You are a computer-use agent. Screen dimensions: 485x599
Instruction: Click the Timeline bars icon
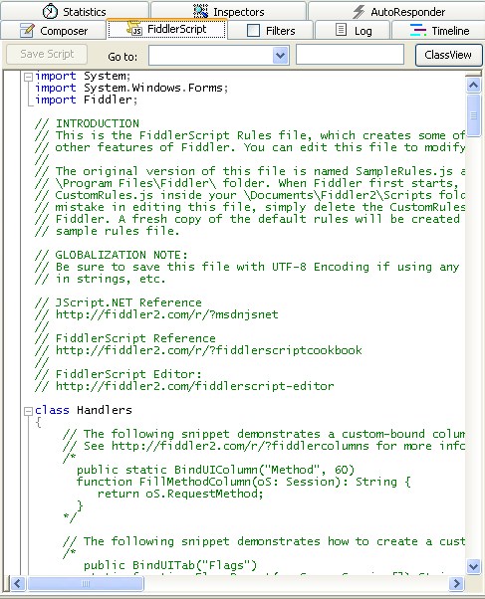[417, 30]
